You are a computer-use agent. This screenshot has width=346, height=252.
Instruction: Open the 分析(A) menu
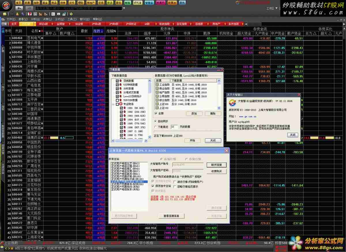coord(35,19)
